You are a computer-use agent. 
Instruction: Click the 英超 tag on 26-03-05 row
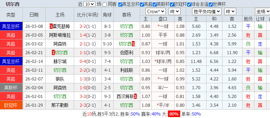(x=11, y=35)
